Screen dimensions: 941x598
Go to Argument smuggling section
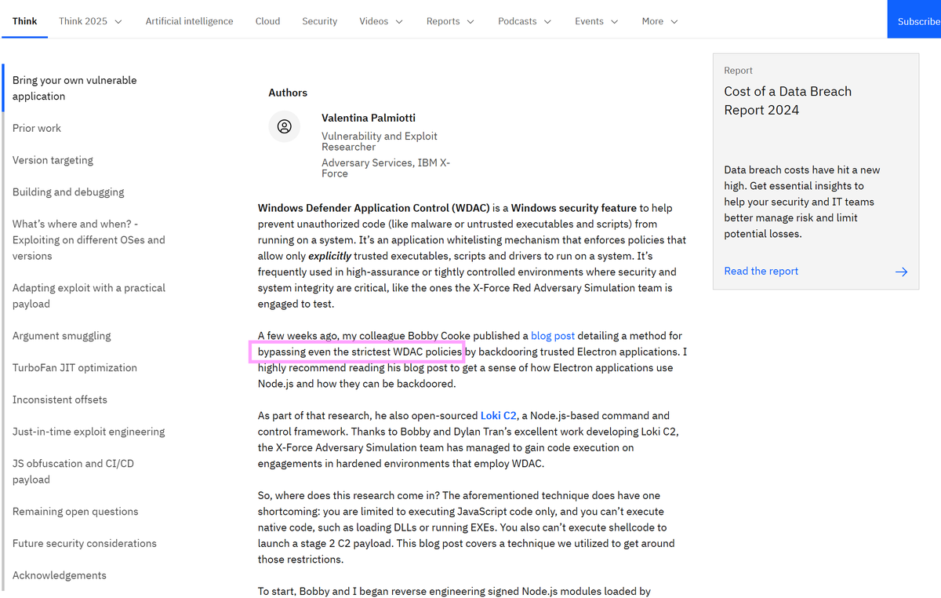pyautogui.click(x=62, y=336)
